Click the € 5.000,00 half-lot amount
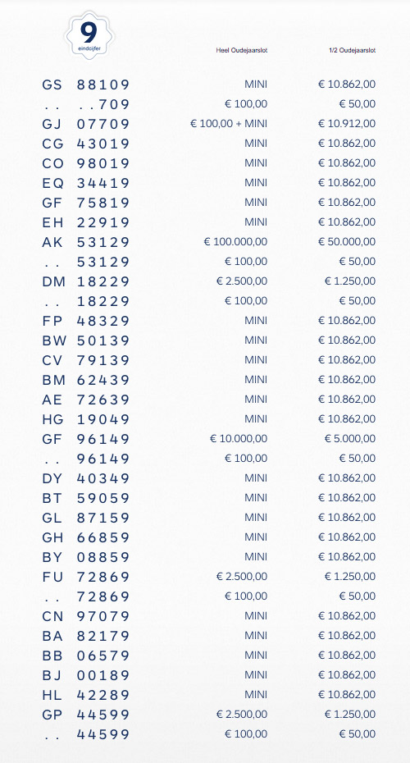 tap(350, 439)
